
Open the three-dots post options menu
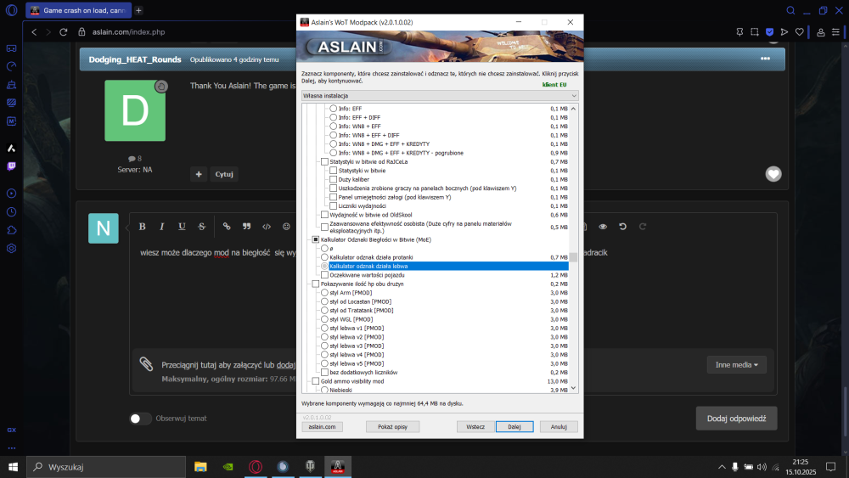[765, 59]
